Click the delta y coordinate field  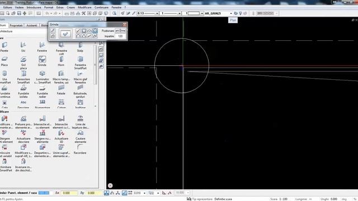tap(95, 193)
